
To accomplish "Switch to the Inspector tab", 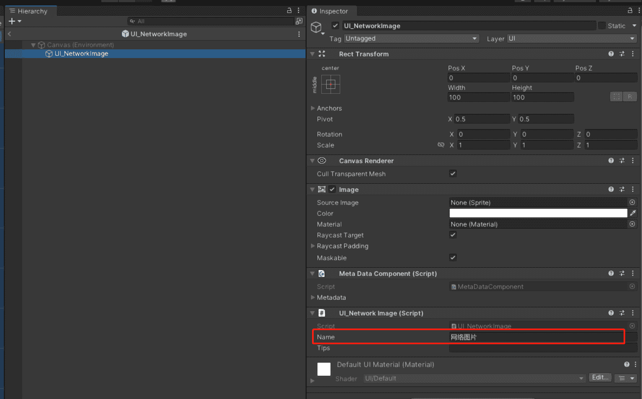I will coord(330,11).
